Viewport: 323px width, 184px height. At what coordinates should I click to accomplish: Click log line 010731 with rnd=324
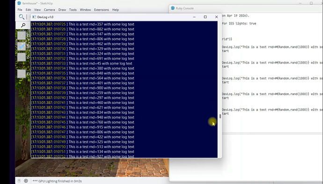click(82, 53)
